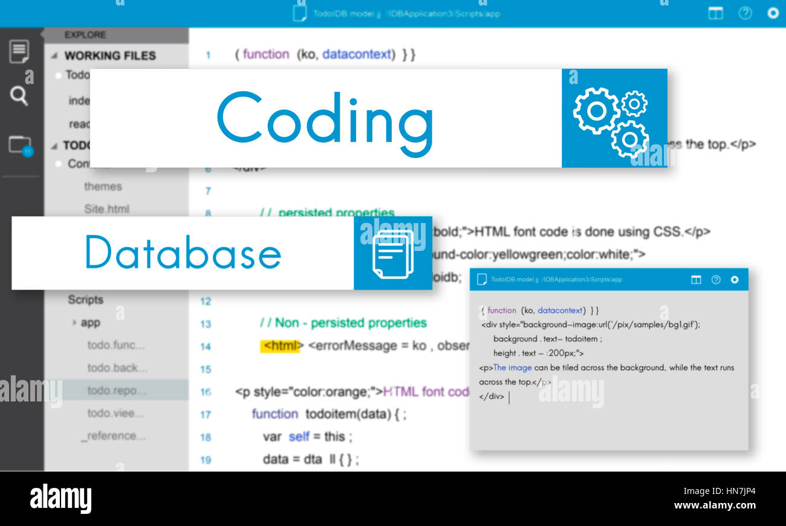Click the gears icon on Coding banner
This screenshot has height=526, width=786.
point(611,123)
